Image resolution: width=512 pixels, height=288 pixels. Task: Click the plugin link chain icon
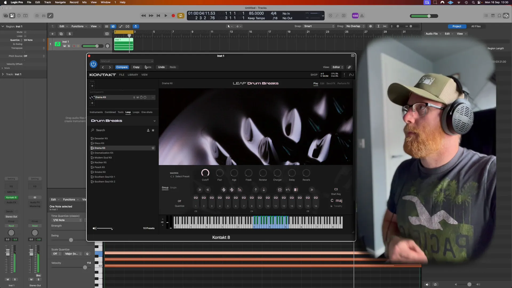coord(349,67)
